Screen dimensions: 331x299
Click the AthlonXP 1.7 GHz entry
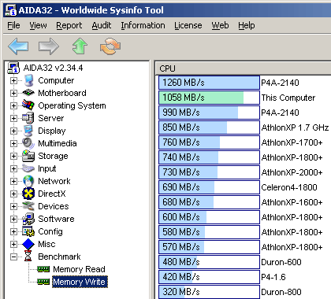pyautogui.click(x=295, y=127)
